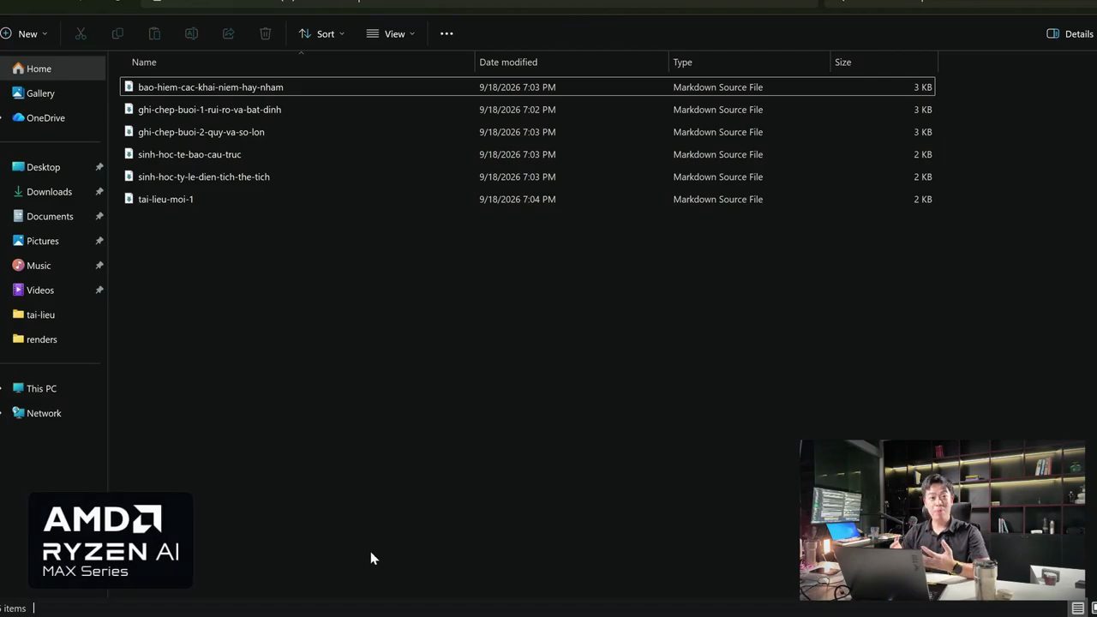Open the See more three-dots menu
Screen dimensions: 1097x617
[x=447, y=33]
